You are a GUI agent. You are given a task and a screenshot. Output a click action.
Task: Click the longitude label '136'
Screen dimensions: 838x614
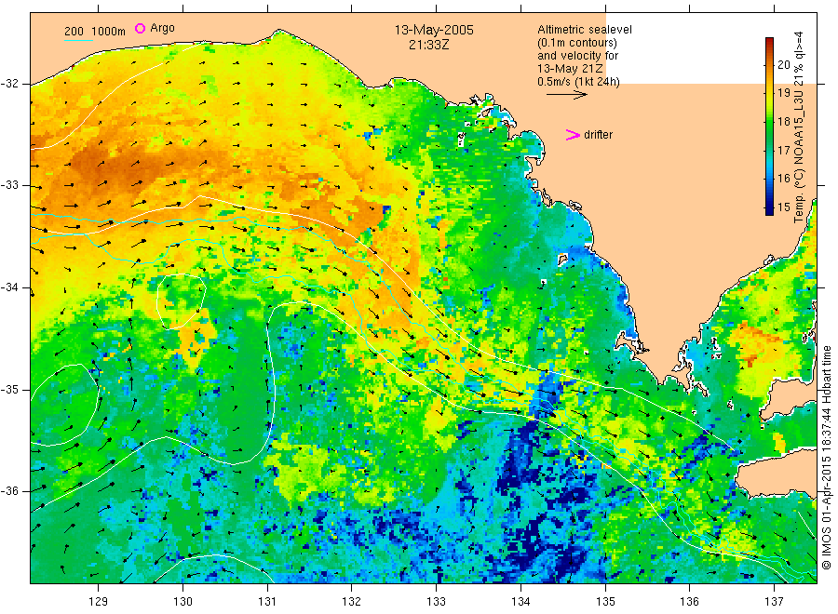click(689, 602)
